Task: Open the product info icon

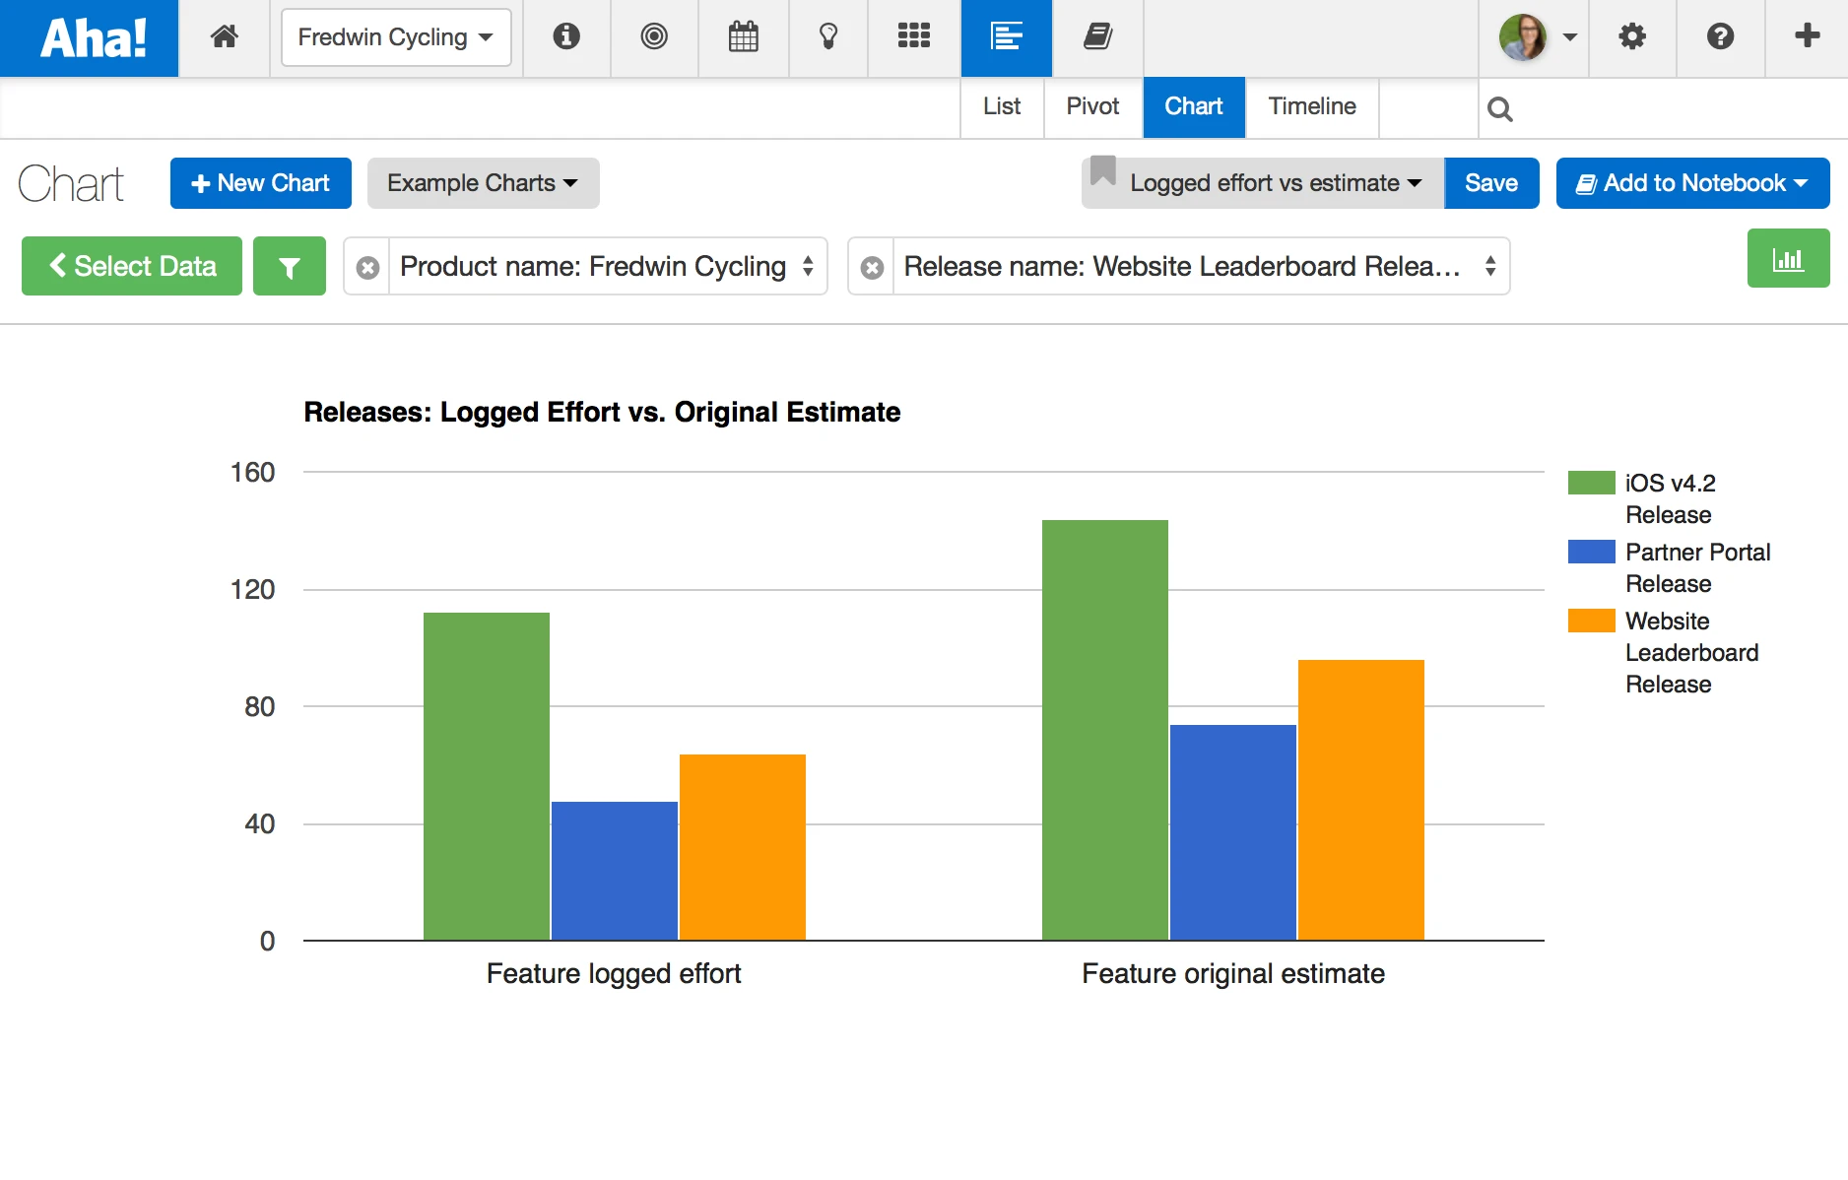Action: [566, 37]
